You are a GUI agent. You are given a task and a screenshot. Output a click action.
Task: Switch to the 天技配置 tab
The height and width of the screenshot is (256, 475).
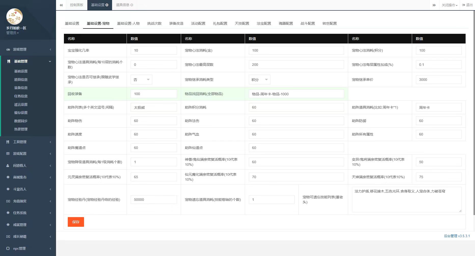[x=242, y=23]
